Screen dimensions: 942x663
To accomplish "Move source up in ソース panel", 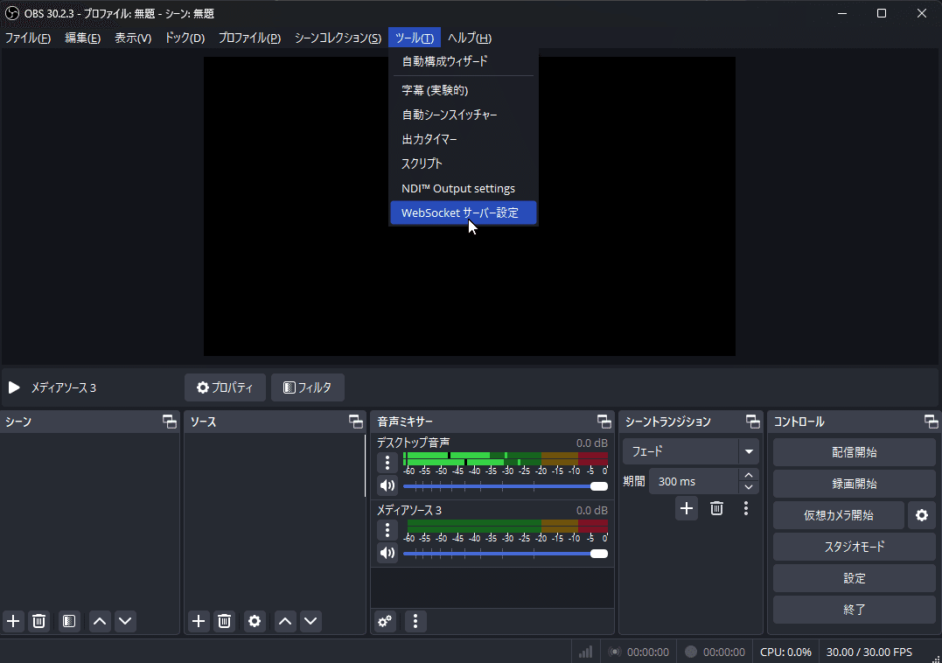I will click(x=285, y=621).
